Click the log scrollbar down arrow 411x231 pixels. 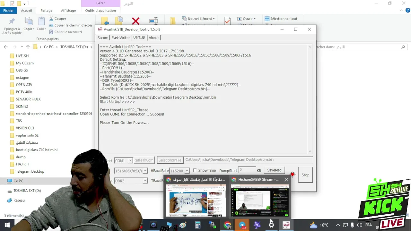(310, 151)
